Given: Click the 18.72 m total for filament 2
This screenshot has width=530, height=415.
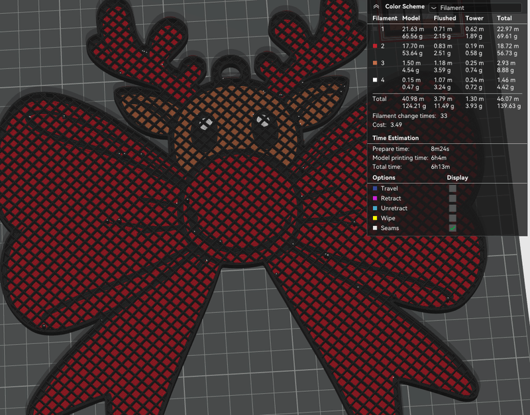Looking at the screenshot, I should pyautogui.click(x=507, y=46).
